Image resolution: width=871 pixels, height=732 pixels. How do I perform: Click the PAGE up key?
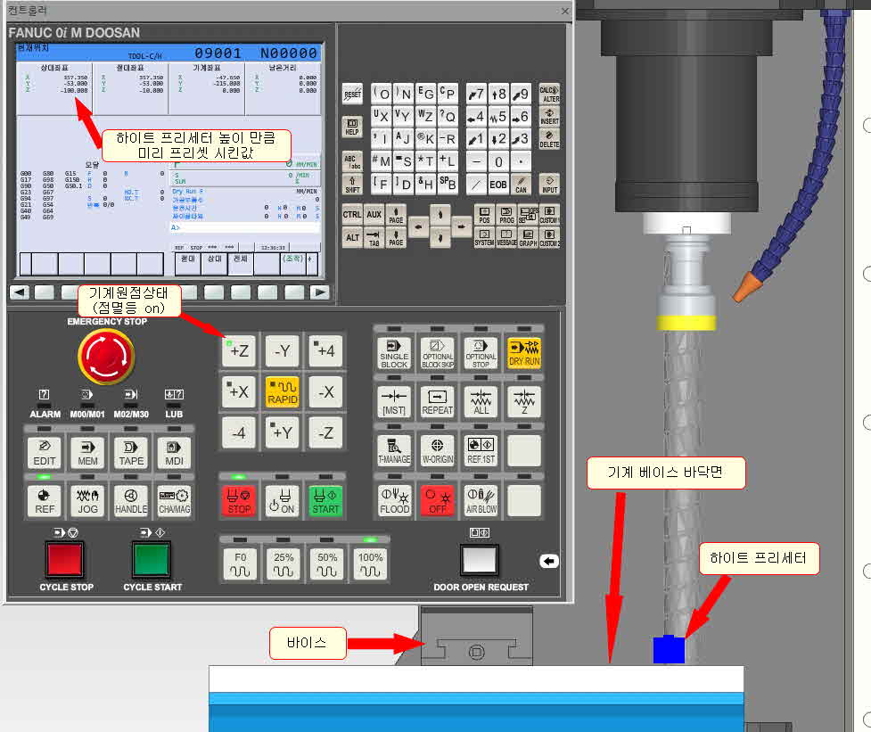(x=396, y=215)
